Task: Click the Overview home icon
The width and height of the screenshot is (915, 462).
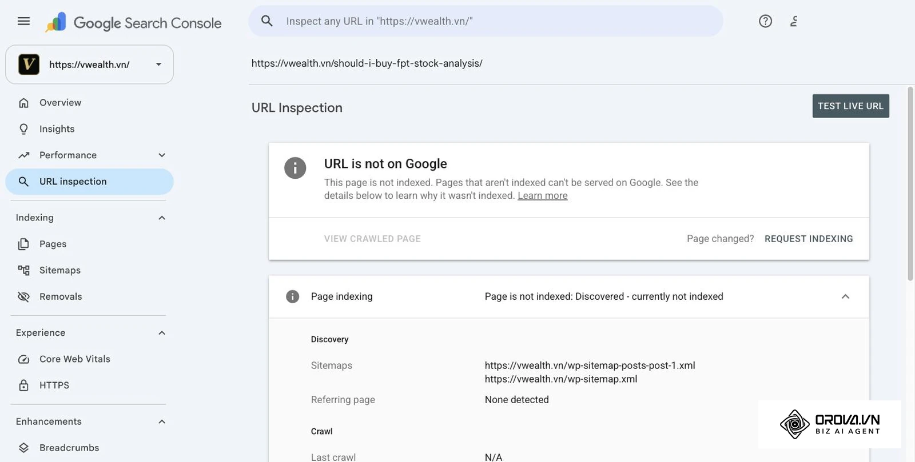Action: [23, 103]
